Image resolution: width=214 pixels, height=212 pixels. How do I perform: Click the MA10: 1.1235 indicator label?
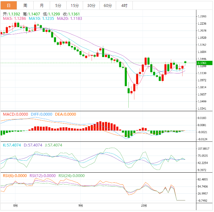coord(42,19)
